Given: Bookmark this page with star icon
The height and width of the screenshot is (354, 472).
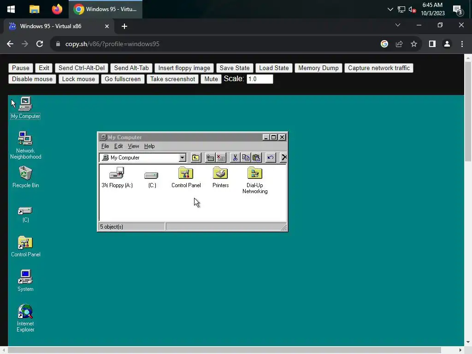Looking at the screenshot, I should tap(414, 44).
